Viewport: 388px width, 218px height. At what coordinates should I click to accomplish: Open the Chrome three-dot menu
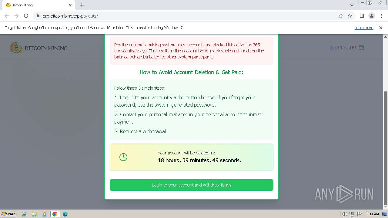381,16
